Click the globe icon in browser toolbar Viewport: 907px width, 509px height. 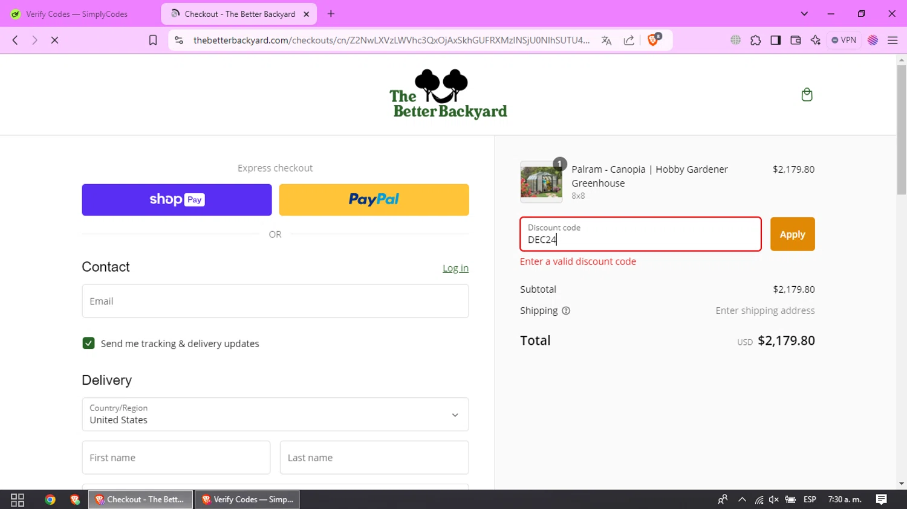(735, 40)
